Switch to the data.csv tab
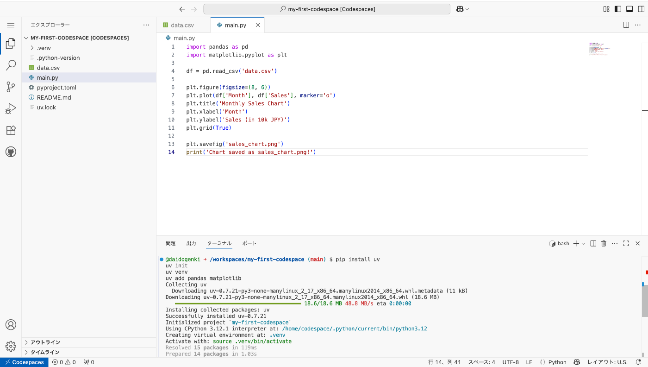The height and width of the screenshot is (367, 648). (183, 25)
